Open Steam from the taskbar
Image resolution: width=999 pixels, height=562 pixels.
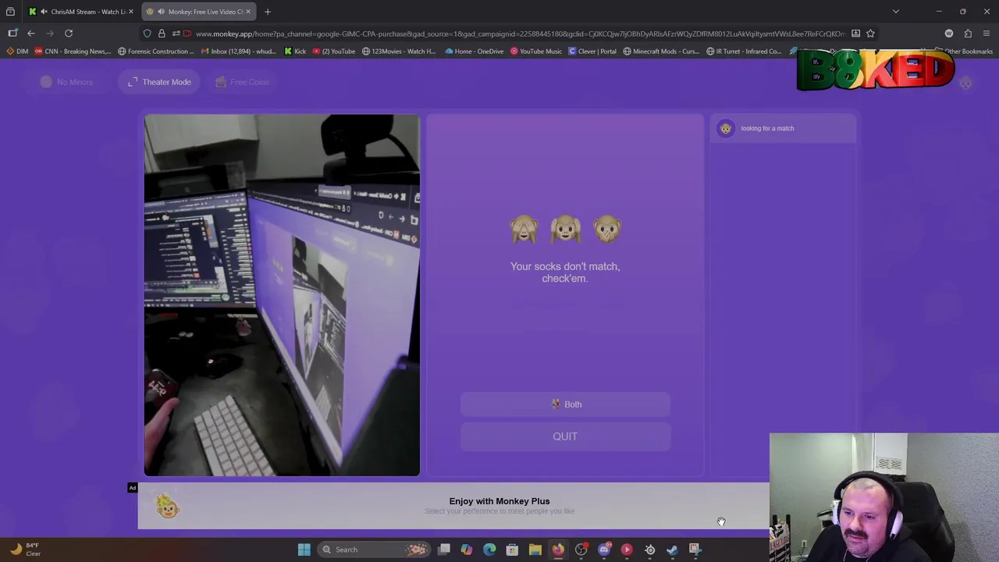tap(672, 550)
